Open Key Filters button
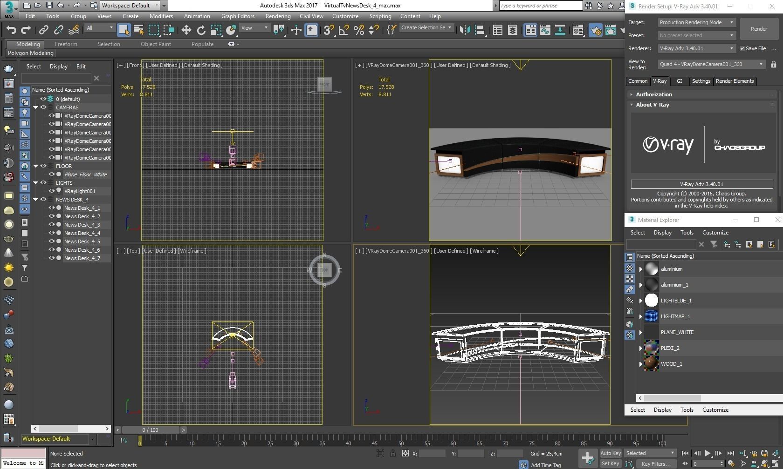This screenshot has width=783, height=469. coord(656,463)
